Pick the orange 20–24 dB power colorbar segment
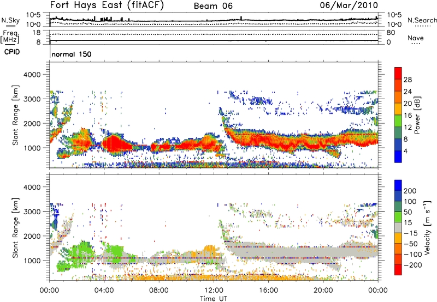Image resolution: width=437 pixels, height=302 pixels. click(x=398, y=98)
